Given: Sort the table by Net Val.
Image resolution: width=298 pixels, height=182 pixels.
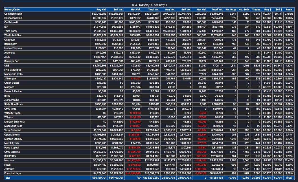Looking at the screenshot, I should pyautogui.click(x=136, y=10).
